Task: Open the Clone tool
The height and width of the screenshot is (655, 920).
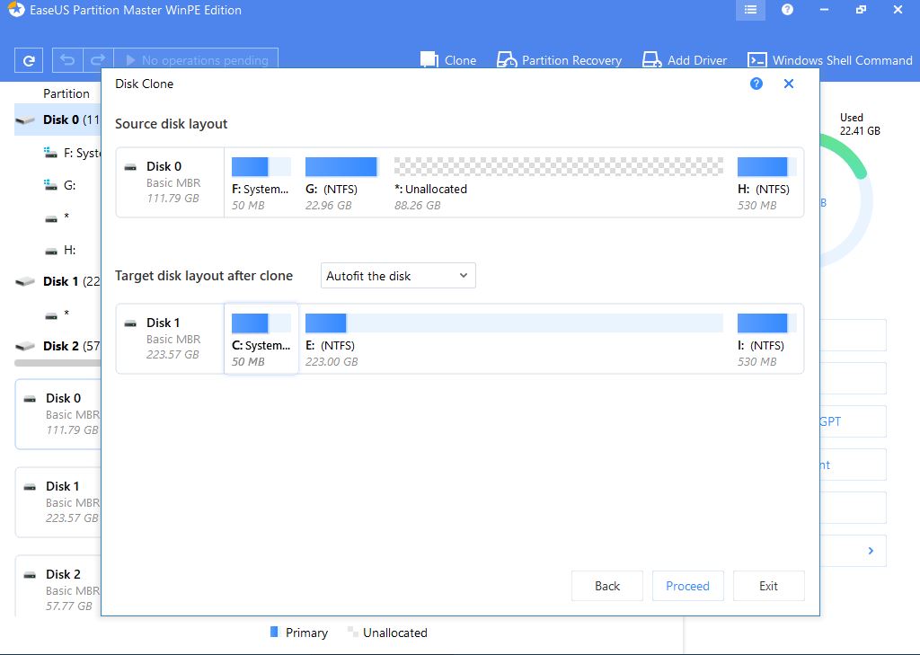Action: [x=448, y=60]
